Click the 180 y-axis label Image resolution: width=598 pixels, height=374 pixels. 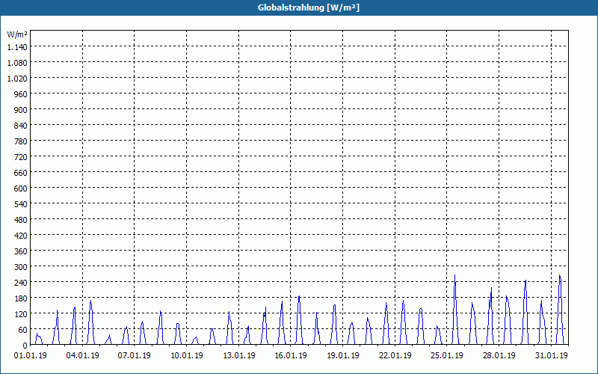point(21,298)
